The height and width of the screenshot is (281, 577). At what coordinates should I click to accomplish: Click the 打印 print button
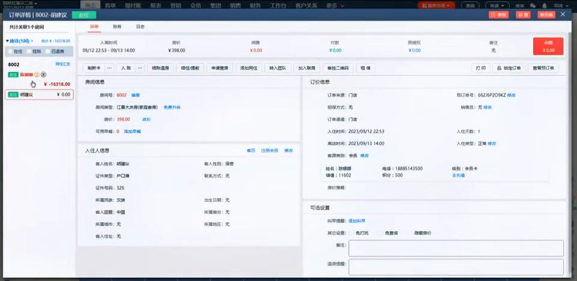tap(481, 68)
